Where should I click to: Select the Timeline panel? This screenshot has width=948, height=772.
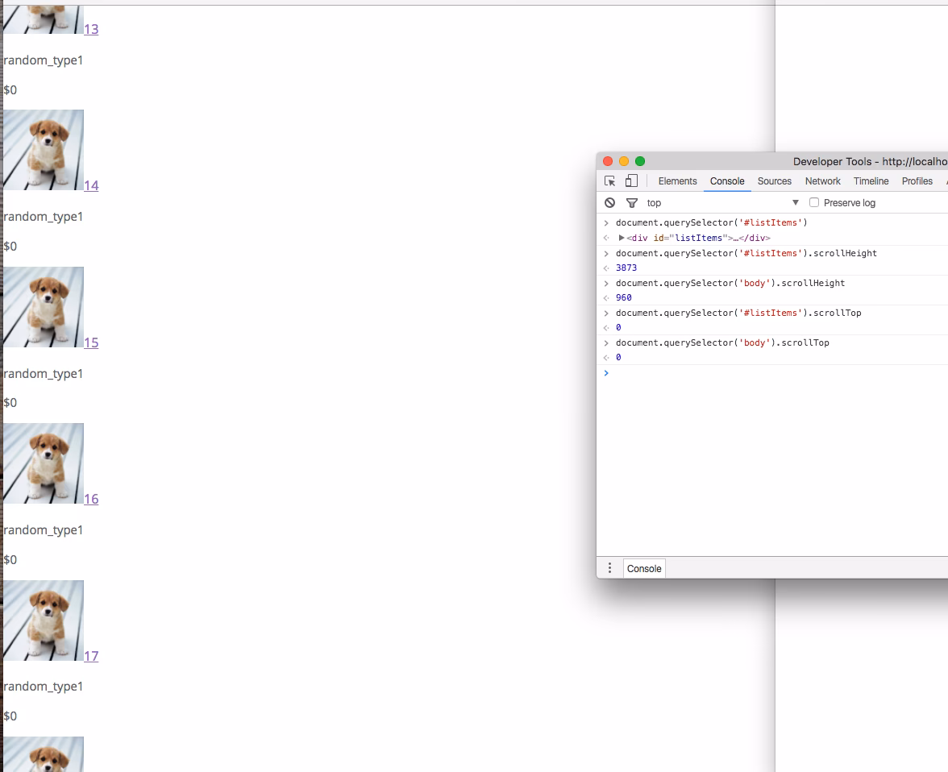[x=871, y=181]
